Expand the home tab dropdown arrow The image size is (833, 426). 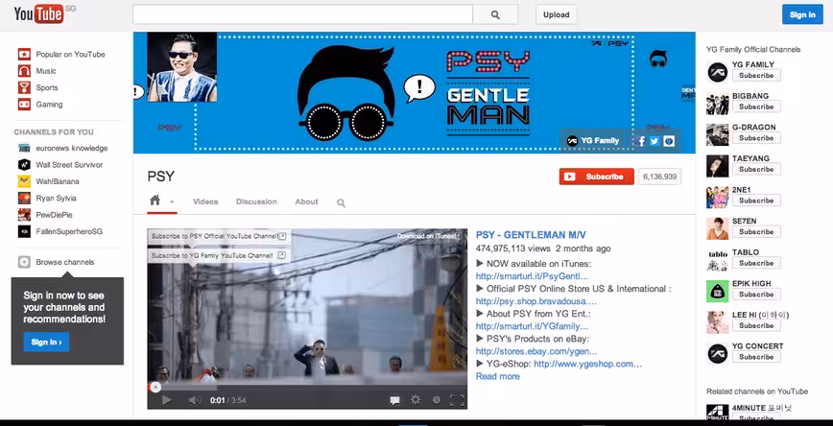point(172,201)
